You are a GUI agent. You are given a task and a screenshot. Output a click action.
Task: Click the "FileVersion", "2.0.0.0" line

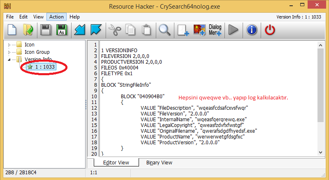point(175,113)
